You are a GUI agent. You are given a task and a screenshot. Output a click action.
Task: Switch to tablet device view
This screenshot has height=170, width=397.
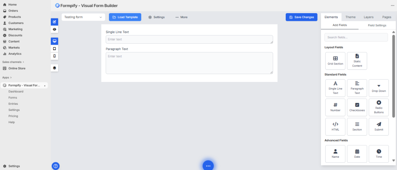click(55, 49)
